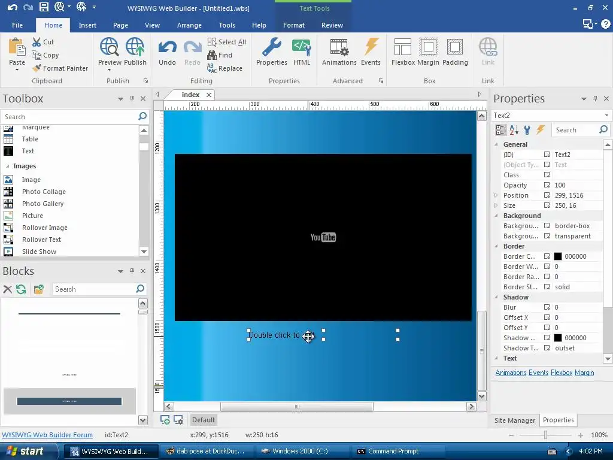
Task: Click the Paste clipboard icon
Action: (x=17, y=47)
